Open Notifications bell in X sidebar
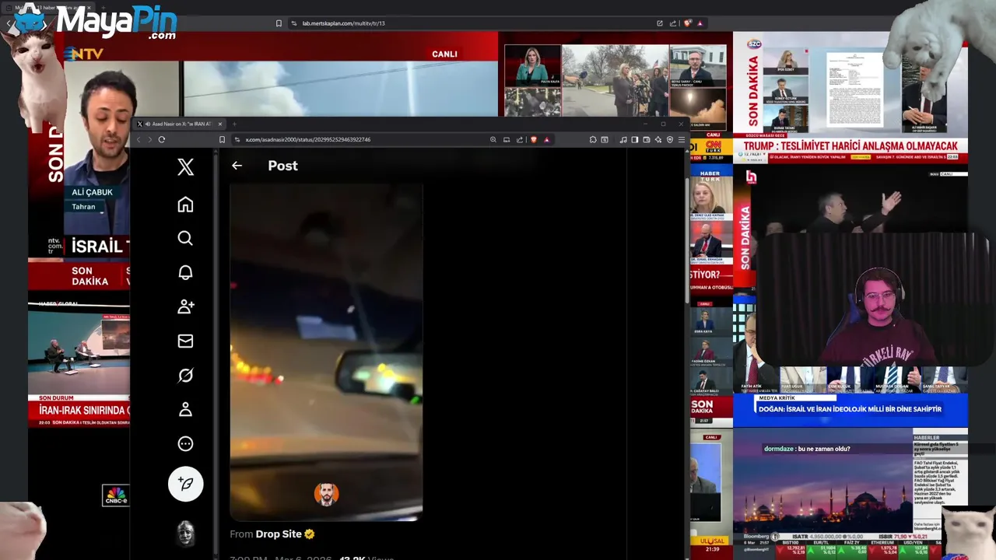This screenshot has width=996, height=560. point(185,272)
